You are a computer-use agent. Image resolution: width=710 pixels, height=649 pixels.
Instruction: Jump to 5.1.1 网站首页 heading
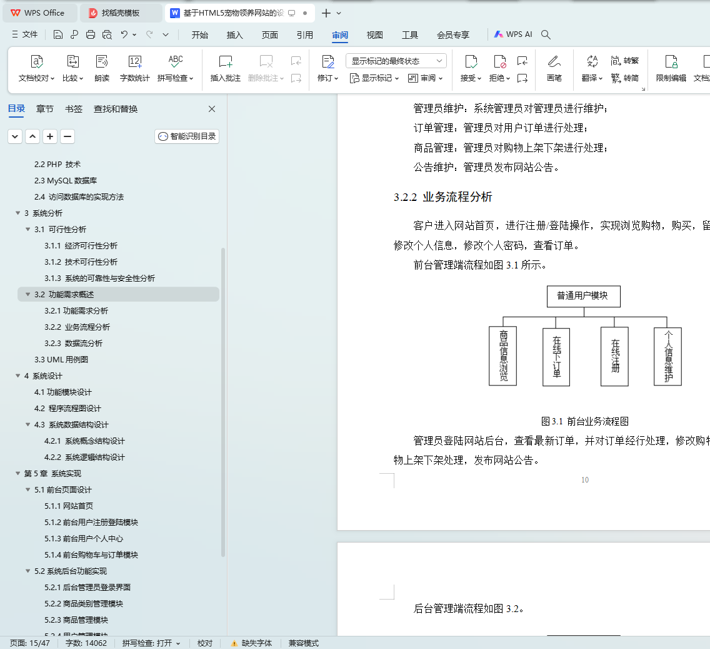click(69, 506)
